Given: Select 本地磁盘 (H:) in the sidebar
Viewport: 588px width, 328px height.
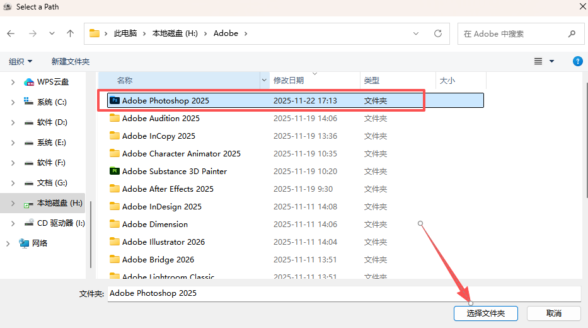Looking at the screenshot, I should (53, 203).
